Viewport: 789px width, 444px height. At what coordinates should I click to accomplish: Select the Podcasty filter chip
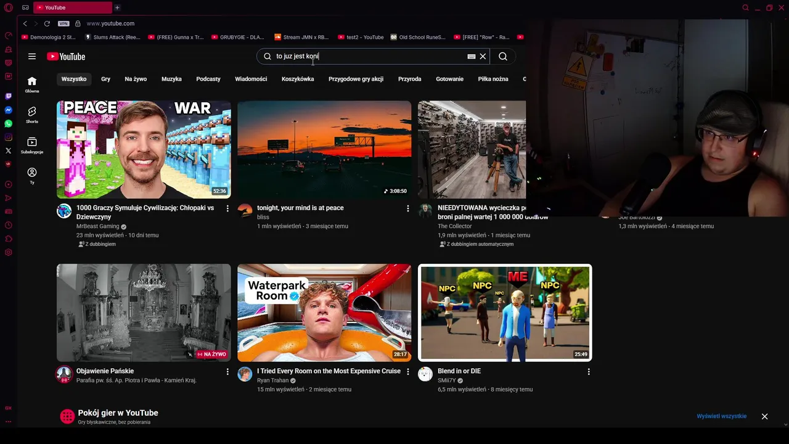[208, 79]
